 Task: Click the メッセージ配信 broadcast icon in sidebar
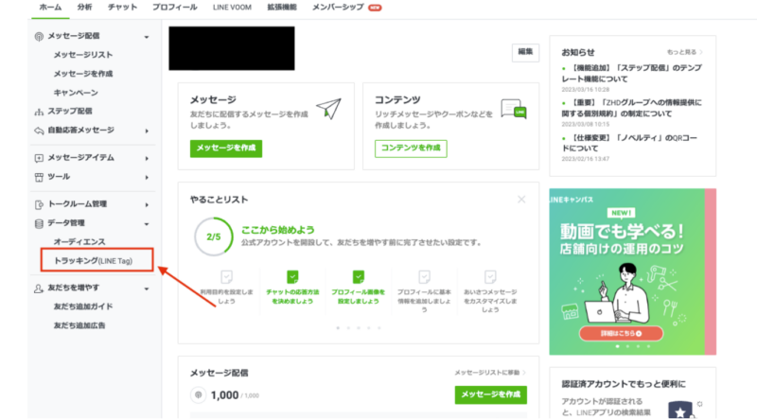(x=39, y=36)
